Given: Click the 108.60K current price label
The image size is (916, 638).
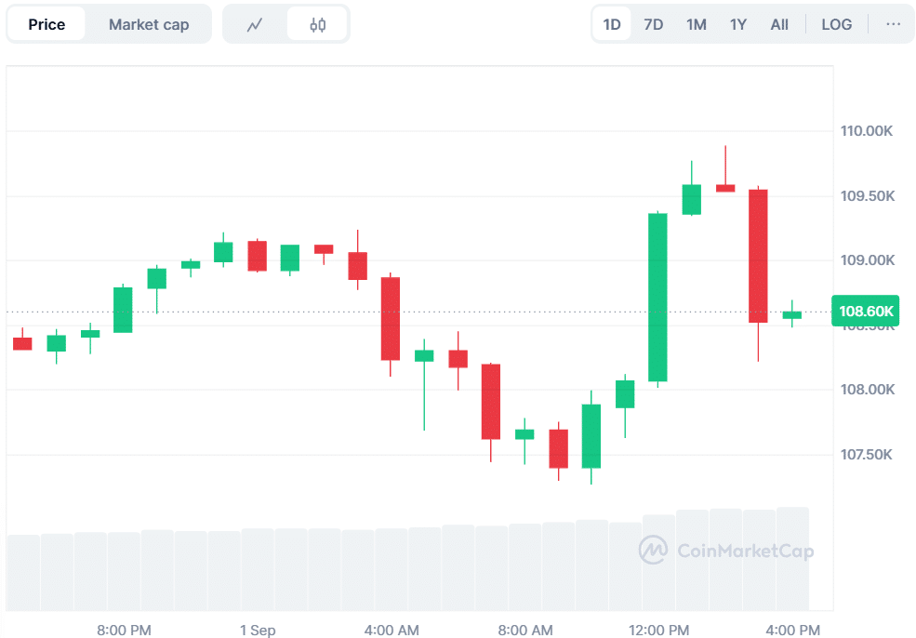Looking at the screenshot, I should tap(867, 312).
